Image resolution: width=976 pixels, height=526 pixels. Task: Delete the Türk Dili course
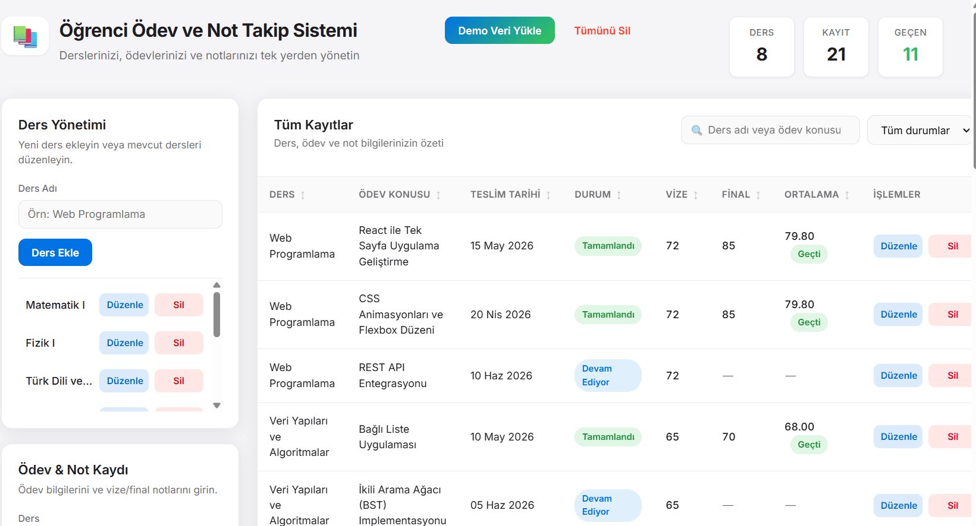click(179, 381)
